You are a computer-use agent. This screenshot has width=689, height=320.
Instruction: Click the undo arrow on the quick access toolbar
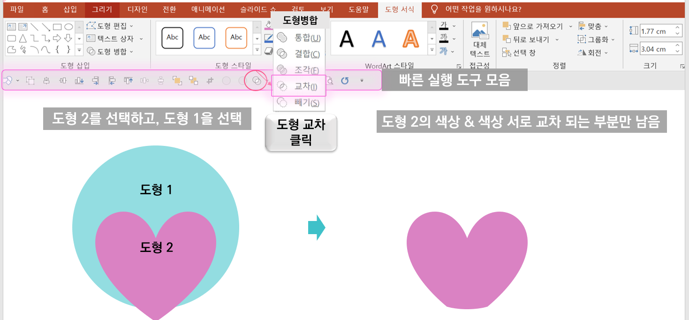pos(345,80)
